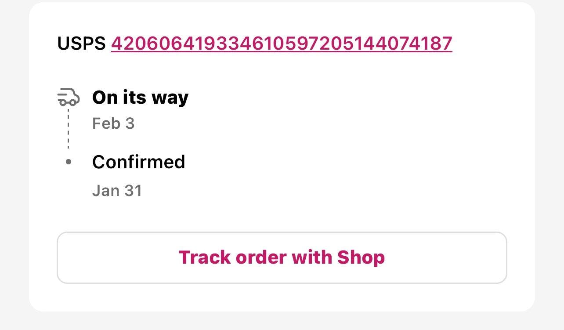
Task: Click the Confirmed step bullet dot
Action: pos(68,162)
